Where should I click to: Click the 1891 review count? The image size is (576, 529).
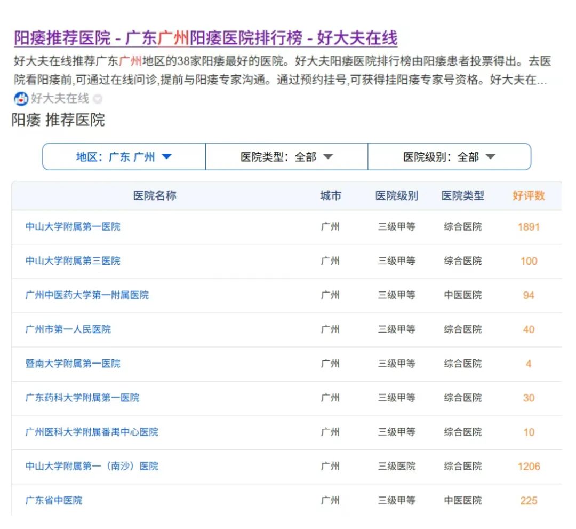point(529,227)
